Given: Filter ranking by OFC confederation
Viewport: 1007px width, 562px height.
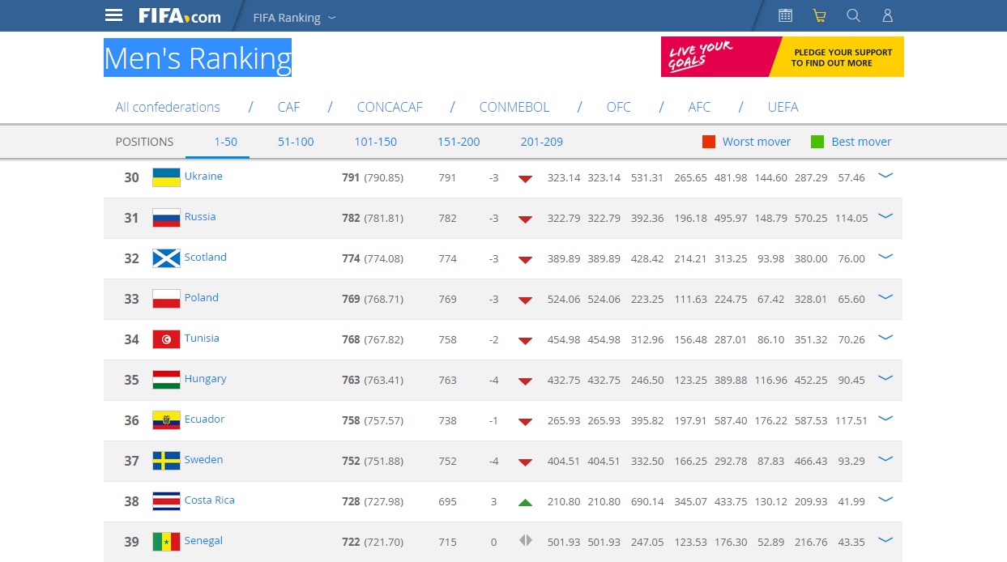Looking at the screenshot, I should coord(619,107).
